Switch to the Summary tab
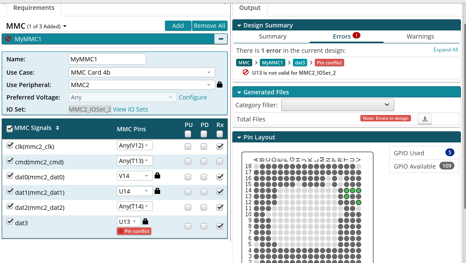This screenshot has height=263, width=466. (273, 36)
